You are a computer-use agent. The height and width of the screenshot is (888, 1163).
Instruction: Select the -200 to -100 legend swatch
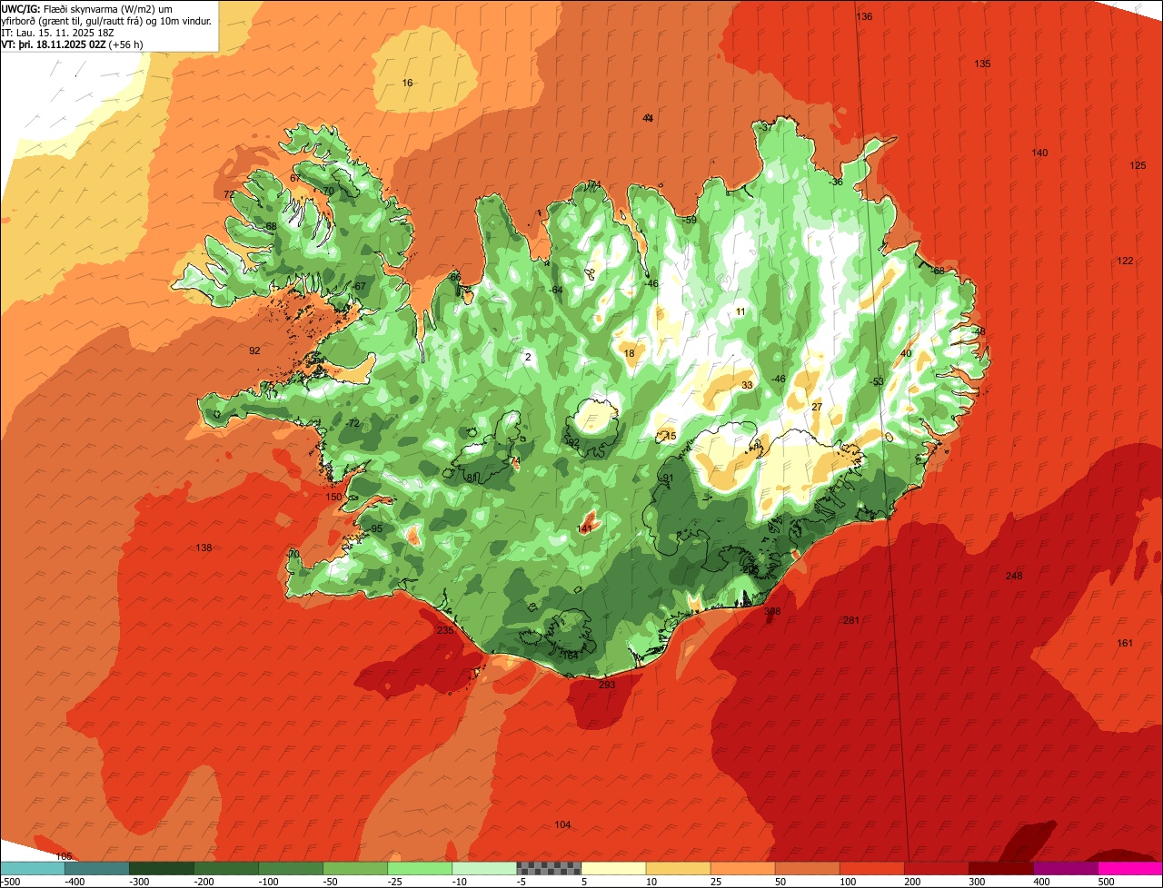(x=226, y=868)
